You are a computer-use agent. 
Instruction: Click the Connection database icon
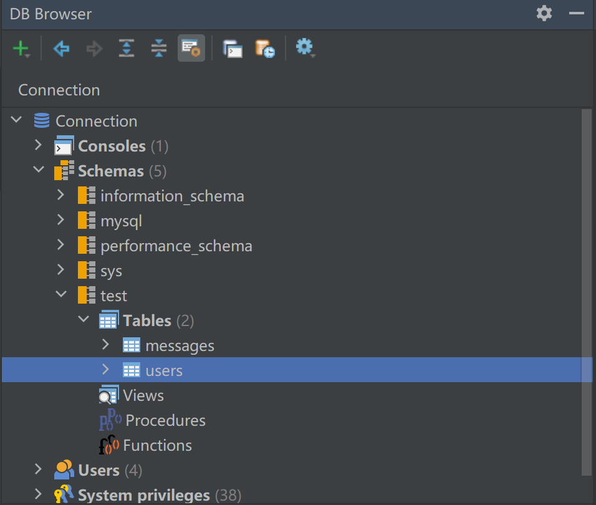click(x=41, y=120)
